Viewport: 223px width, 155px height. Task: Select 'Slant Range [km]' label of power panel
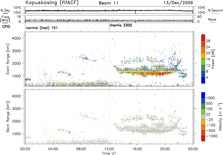(x=8, y=59)
